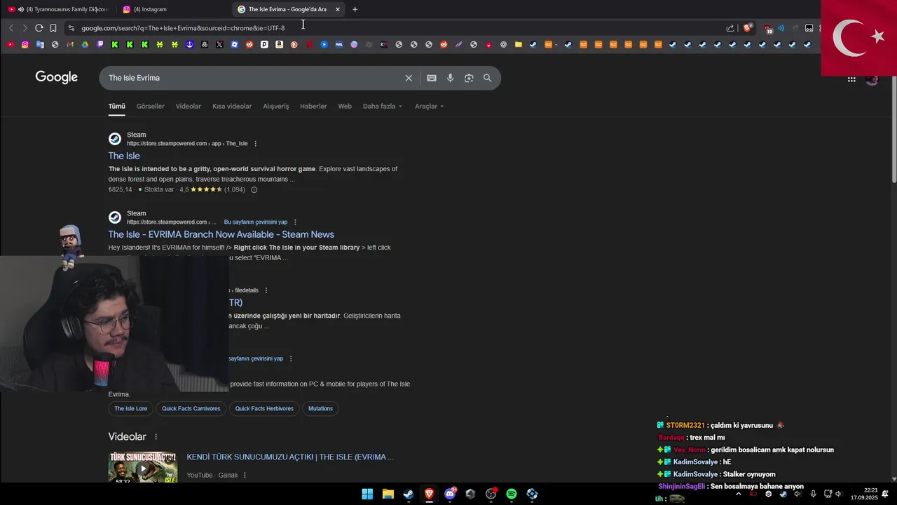Open options menu next to Videolar heading
This screenshot has width=897, height=505.
(156, 437)
